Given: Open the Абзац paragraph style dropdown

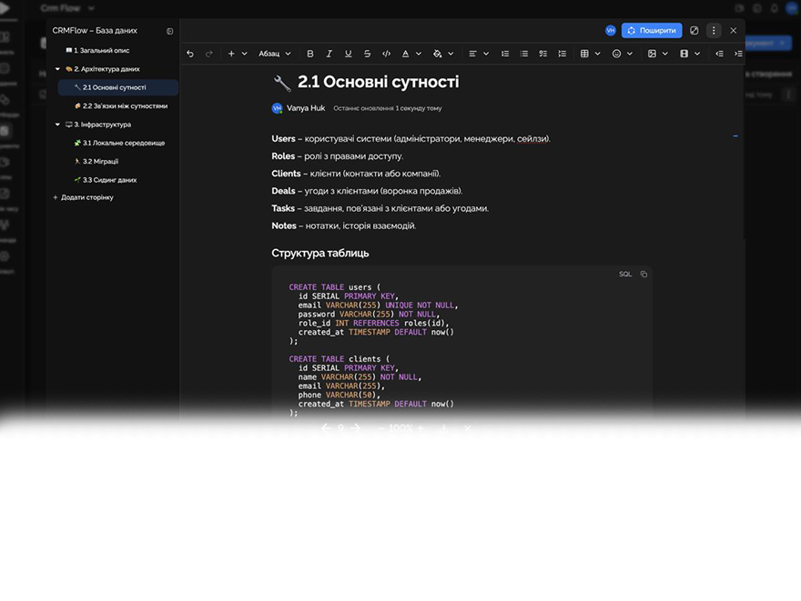Looking at the screenshot, I should click(274, 54).
